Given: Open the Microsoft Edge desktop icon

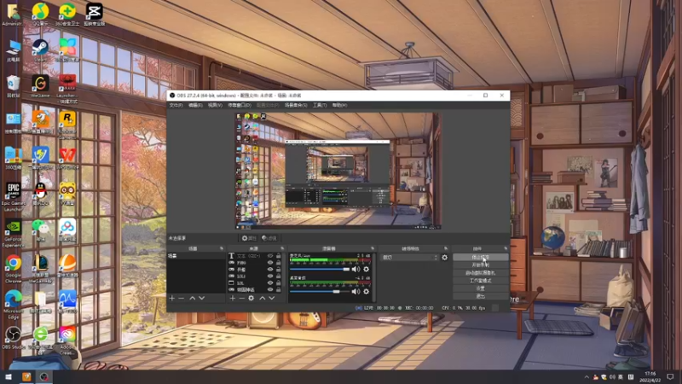Looking at the screenshot, I should click(14, 305).
